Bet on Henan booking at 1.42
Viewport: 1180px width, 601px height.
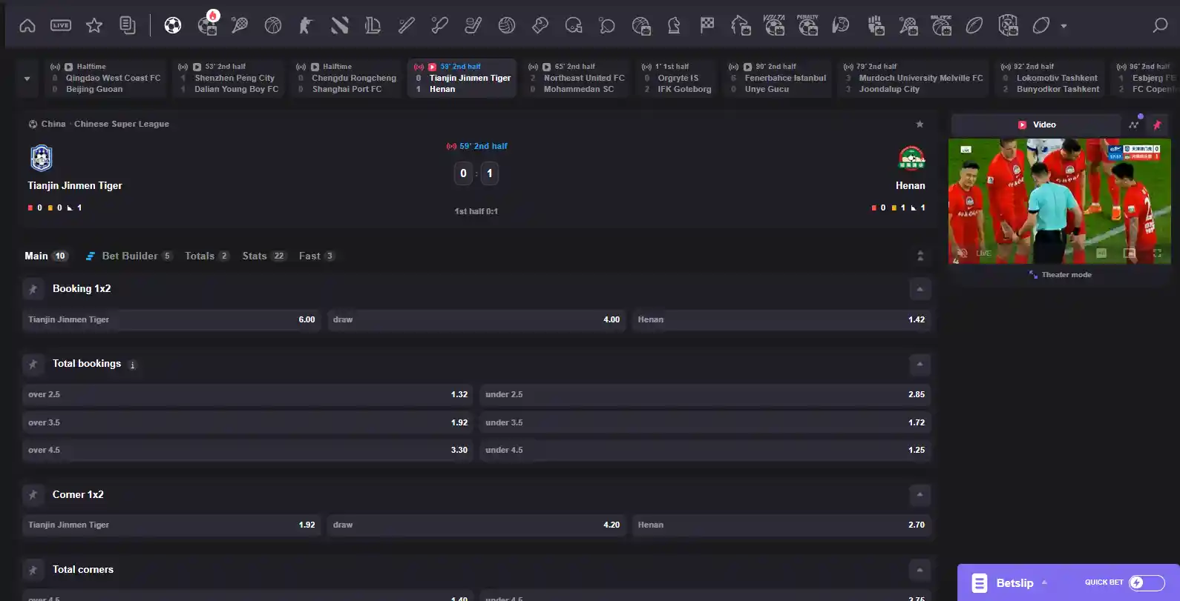coord(781,319)
